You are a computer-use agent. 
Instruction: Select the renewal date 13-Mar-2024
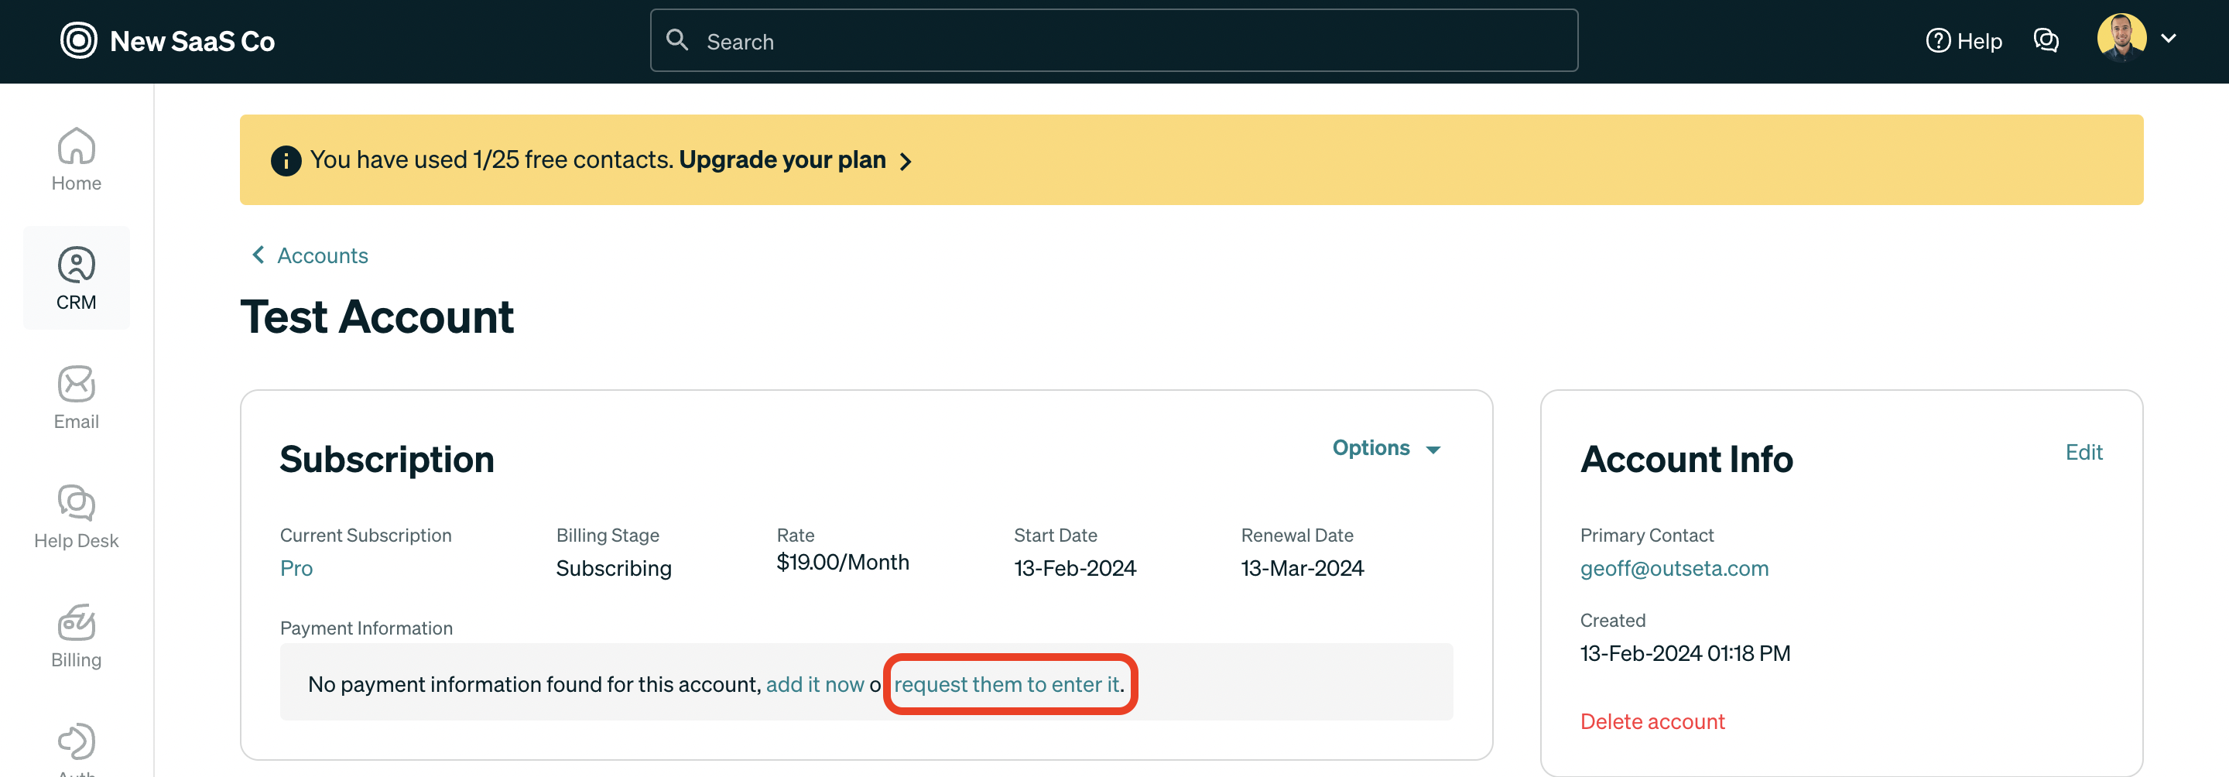[1301, 567]
